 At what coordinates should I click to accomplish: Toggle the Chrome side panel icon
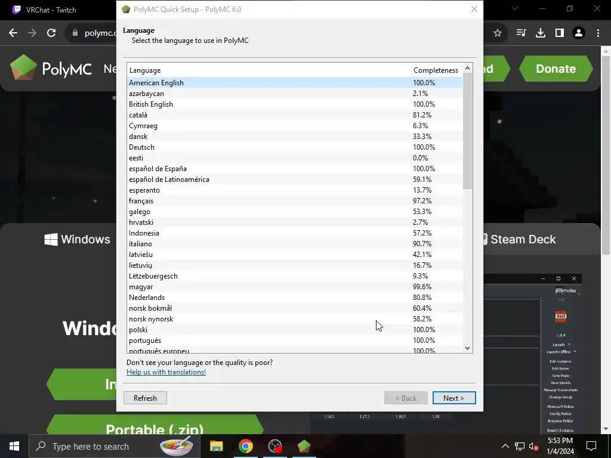(560, 33)
